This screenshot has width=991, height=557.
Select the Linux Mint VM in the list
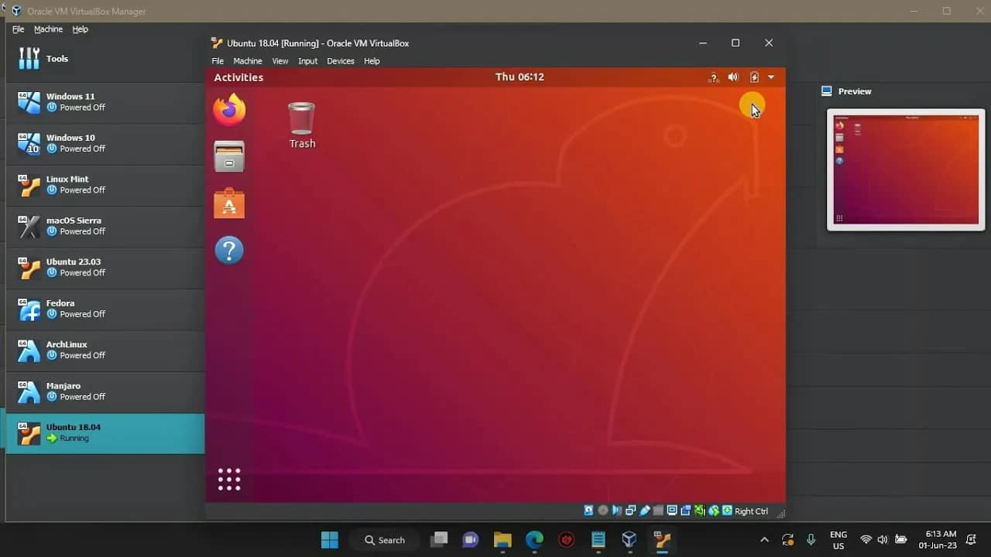click(x=77, y=185)
